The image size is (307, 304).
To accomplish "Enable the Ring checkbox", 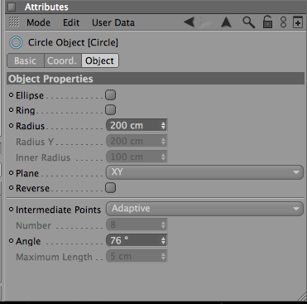I will (110, 110).
